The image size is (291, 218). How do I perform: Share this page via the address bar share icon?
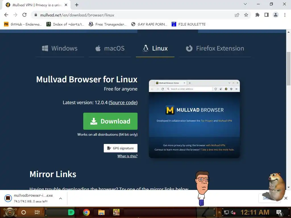pyautogui.click(x=237, y=15)
